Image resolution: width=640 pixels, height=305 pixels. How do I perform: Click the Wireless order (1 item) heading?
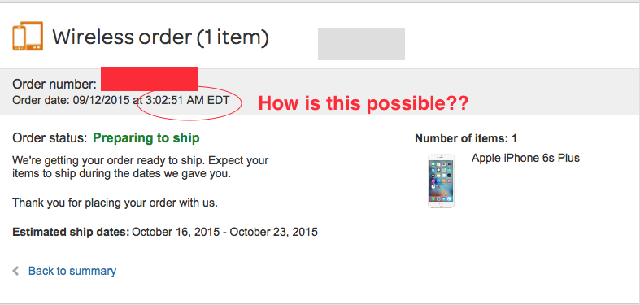point(160,37)
